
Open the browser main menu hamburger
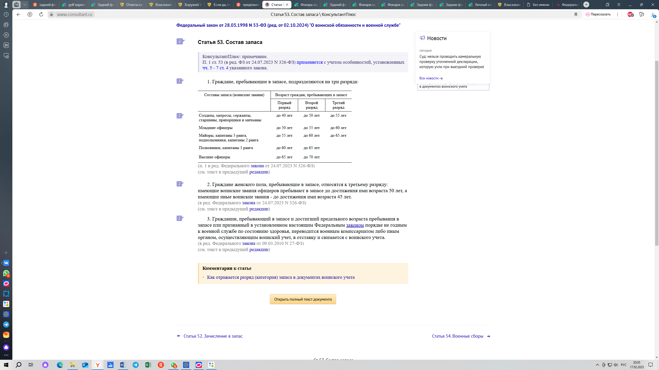pos(619,5)
